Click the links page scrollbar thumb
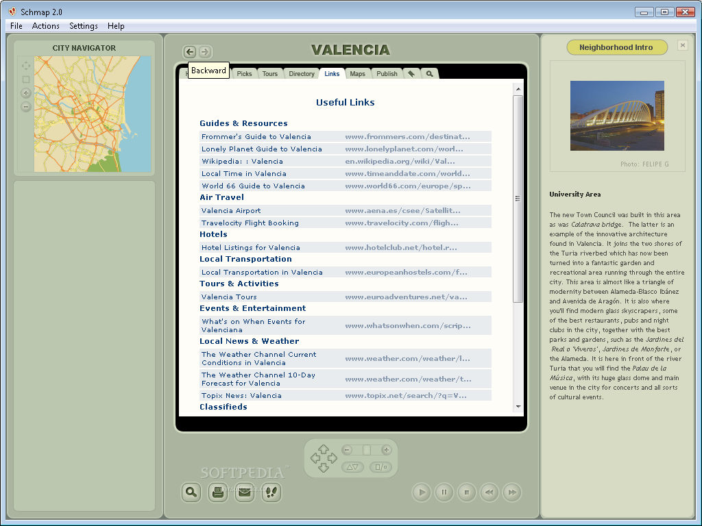Screen dimensions: 702x526 point(518,199)
